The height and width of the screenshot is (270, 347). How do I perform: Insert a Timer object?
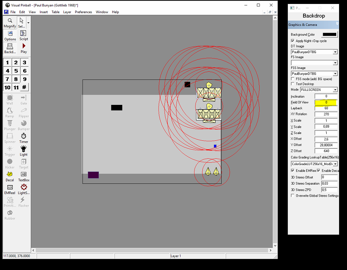pyautogui.click(x=24, y=138)
